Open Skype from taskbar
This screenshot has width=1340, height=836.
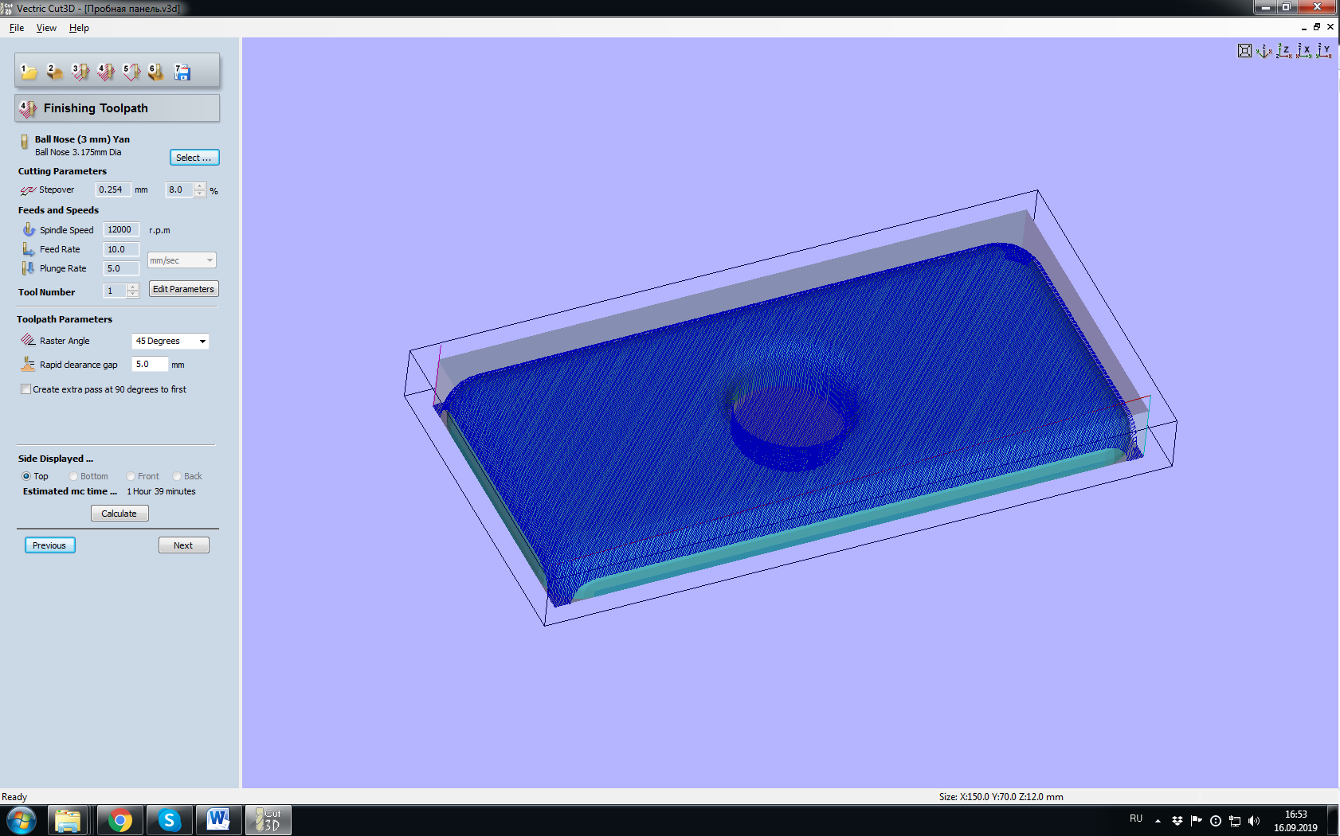coord(169,820)
